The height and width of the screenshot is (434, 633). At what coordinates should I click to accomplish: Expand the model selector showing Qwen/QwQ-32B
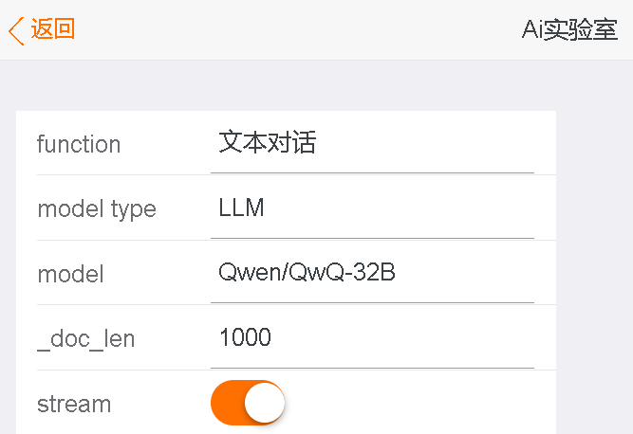(x=372, y=273)
